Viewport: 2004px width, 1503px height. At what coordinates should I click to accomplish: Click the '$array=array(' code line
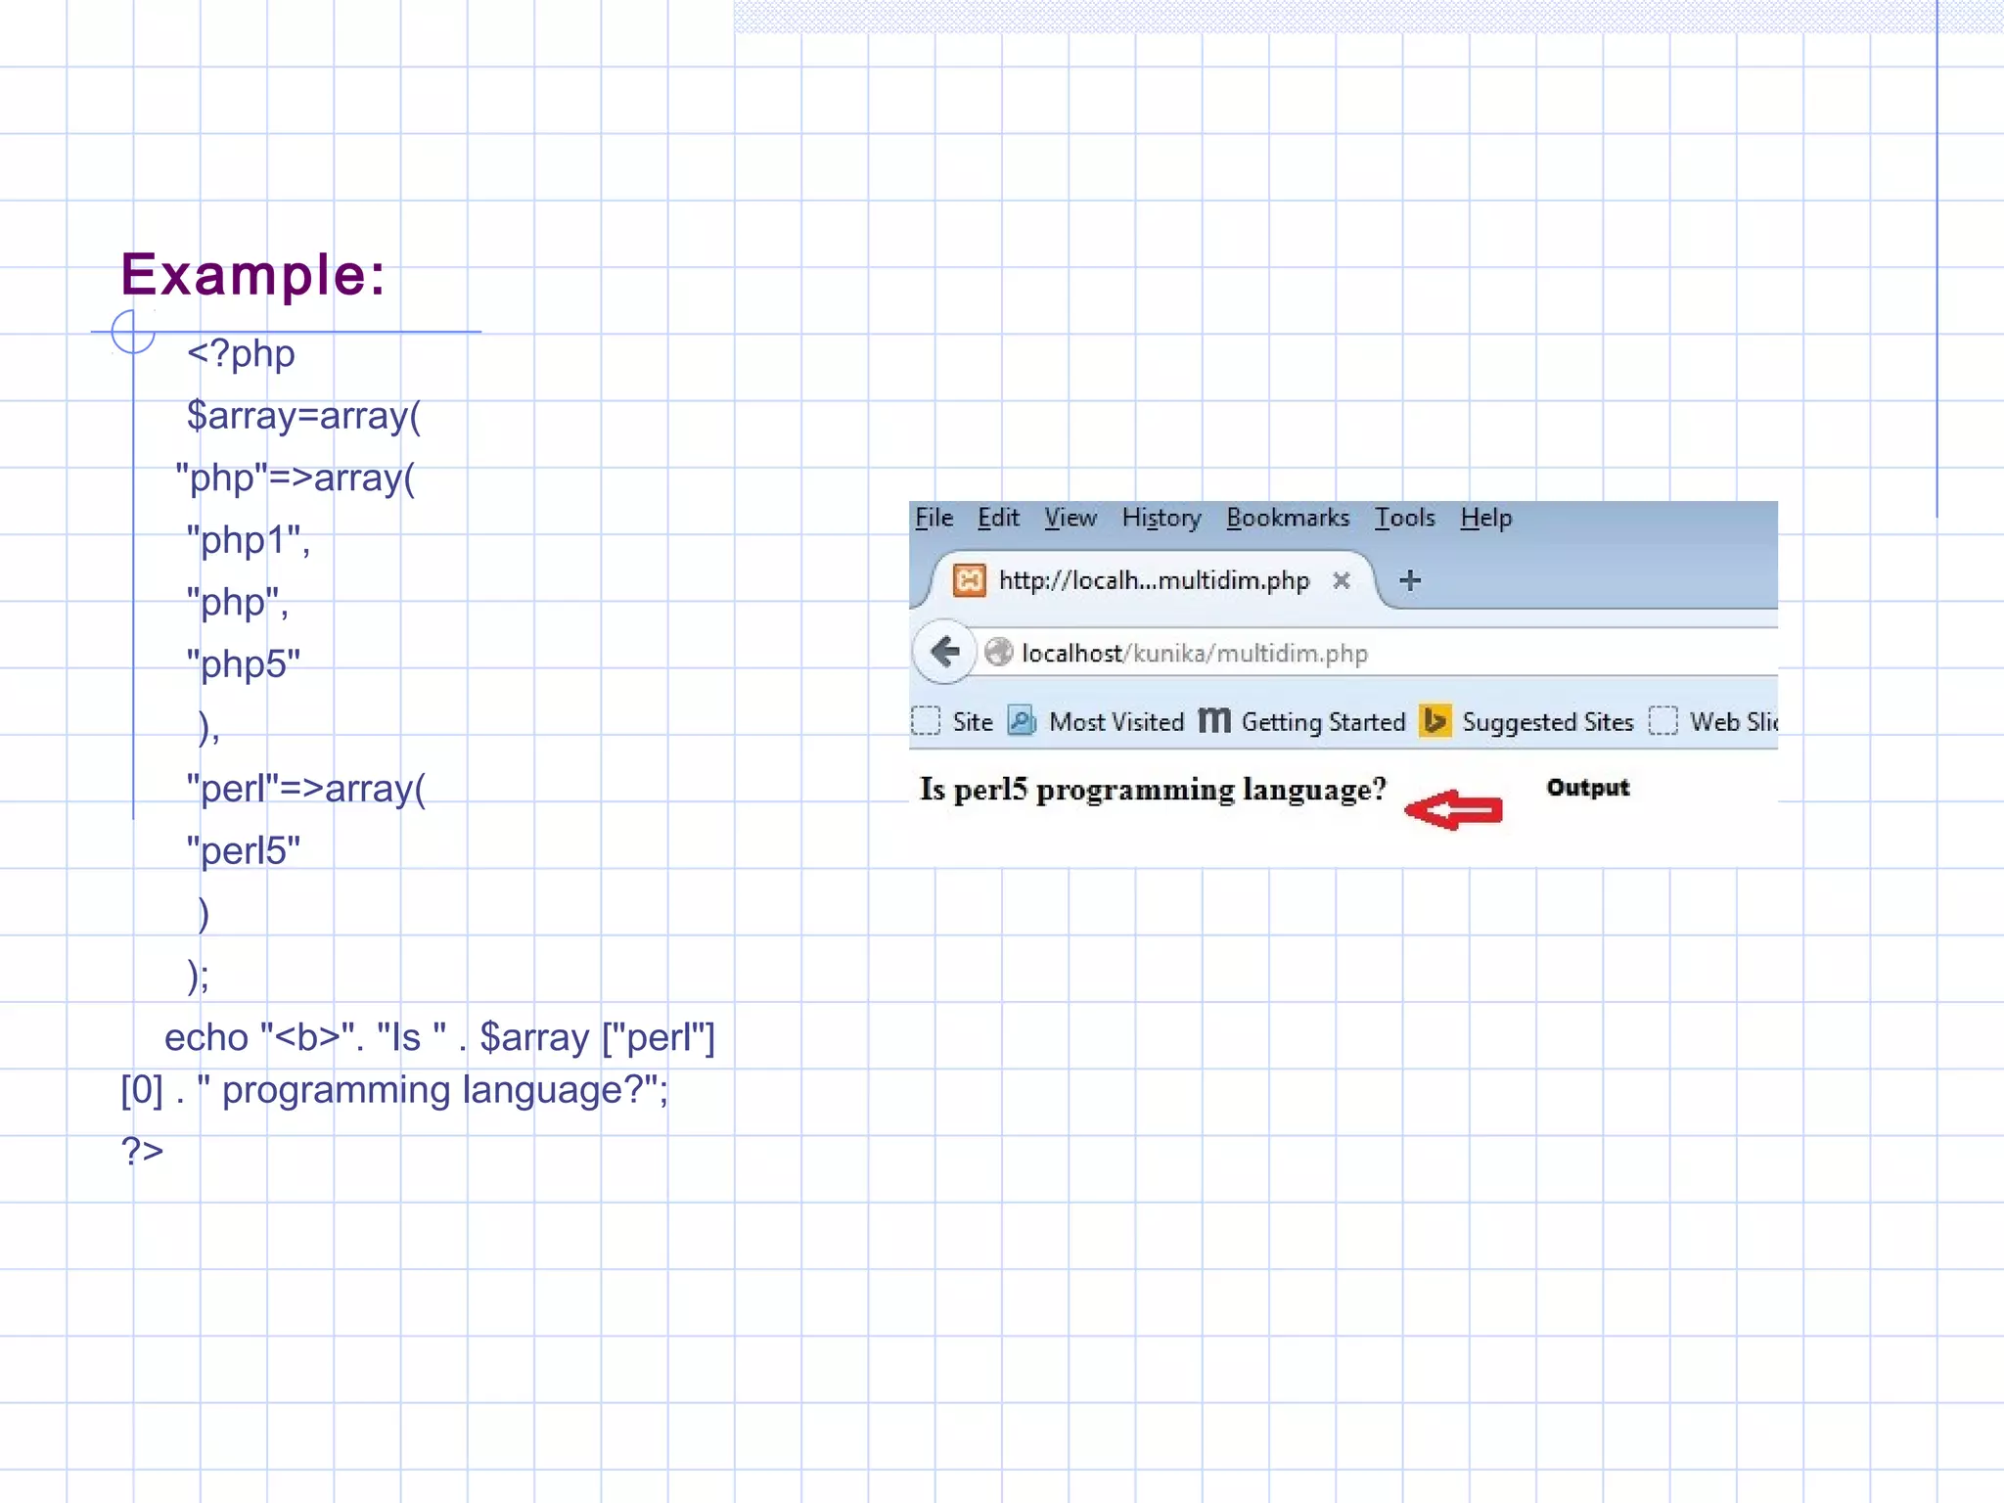(303, 416)
